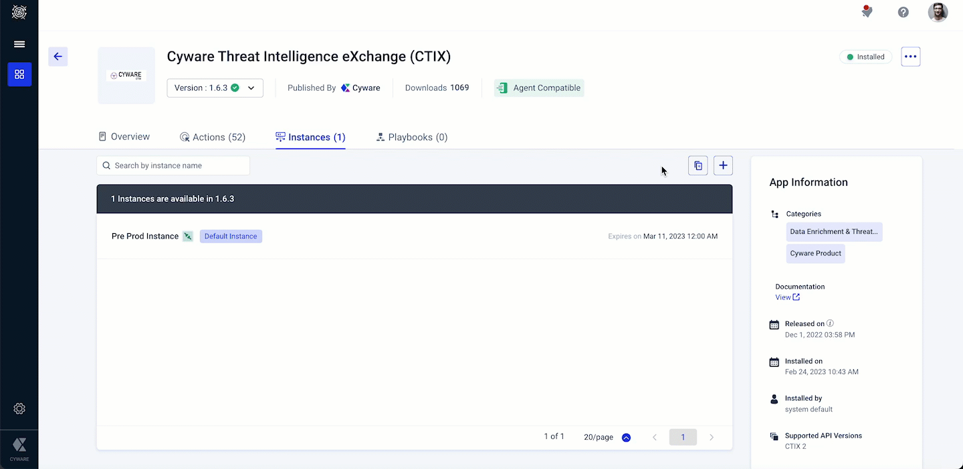
Task: Click the clone instance icon button
Action: [698, 166]
